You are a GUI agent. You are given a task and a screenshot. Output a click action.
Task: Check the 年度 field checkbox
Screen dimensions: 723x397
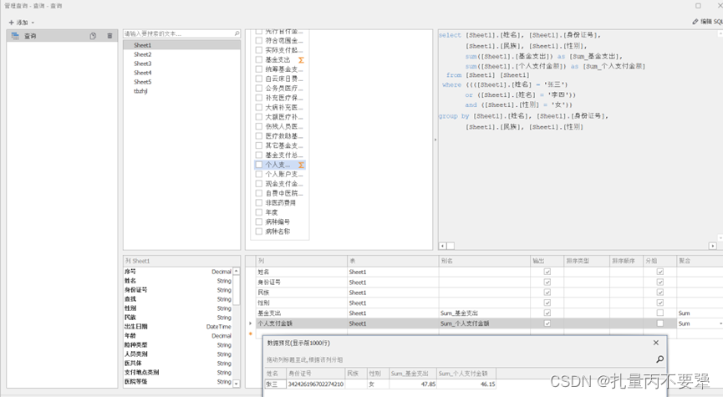pyautogui.click(x=259, y=212)
